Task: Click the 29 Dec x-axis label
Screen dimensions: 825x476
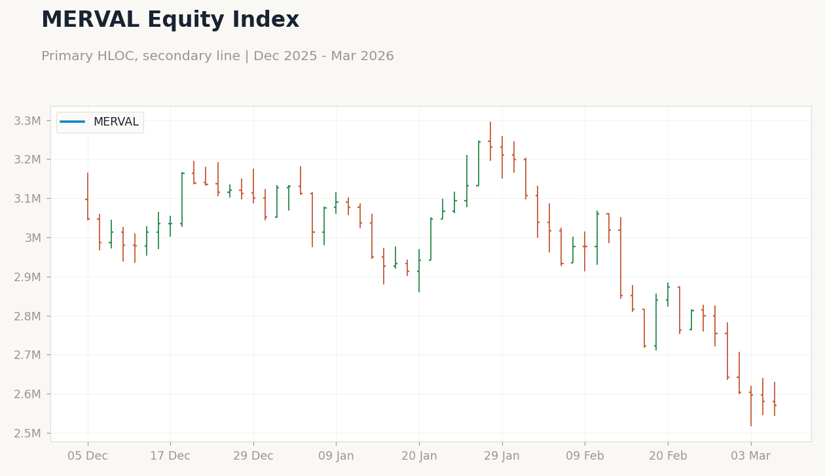Action: (x=253, y=456)
